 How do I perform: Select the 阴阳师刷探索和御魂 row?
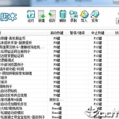coord(59,73)
